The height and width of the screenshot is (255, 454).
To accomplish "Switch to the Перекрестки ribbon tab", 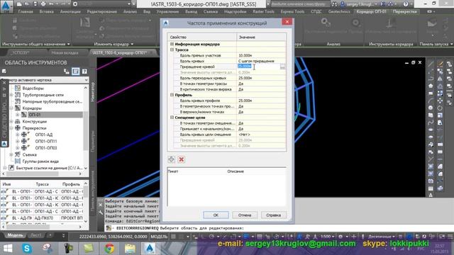I will 405,11.
